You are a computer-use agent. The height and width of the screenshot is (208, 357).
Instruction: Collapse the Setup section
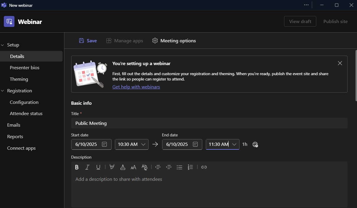click(3, 45)
